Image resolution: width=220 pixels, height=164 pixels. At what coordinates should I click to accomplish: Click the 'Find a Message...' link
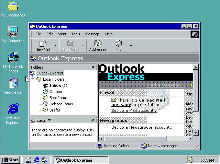(166, 85)
